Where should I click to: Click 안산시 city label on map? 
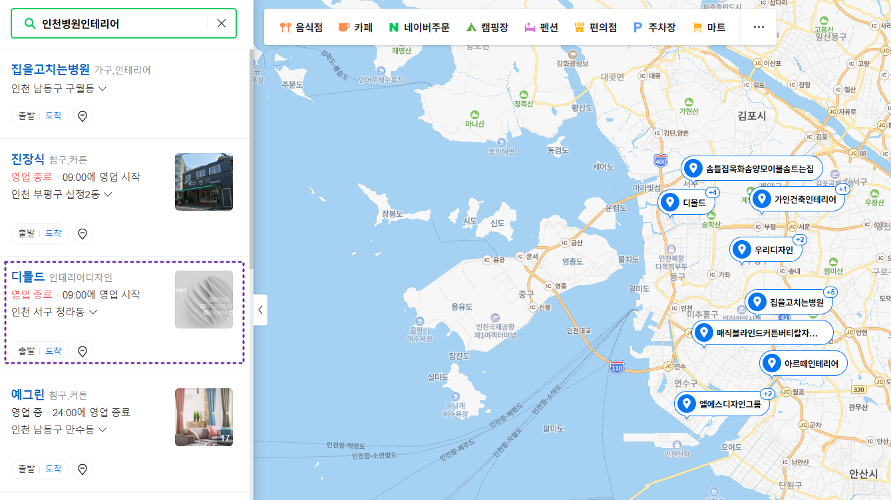864,473
